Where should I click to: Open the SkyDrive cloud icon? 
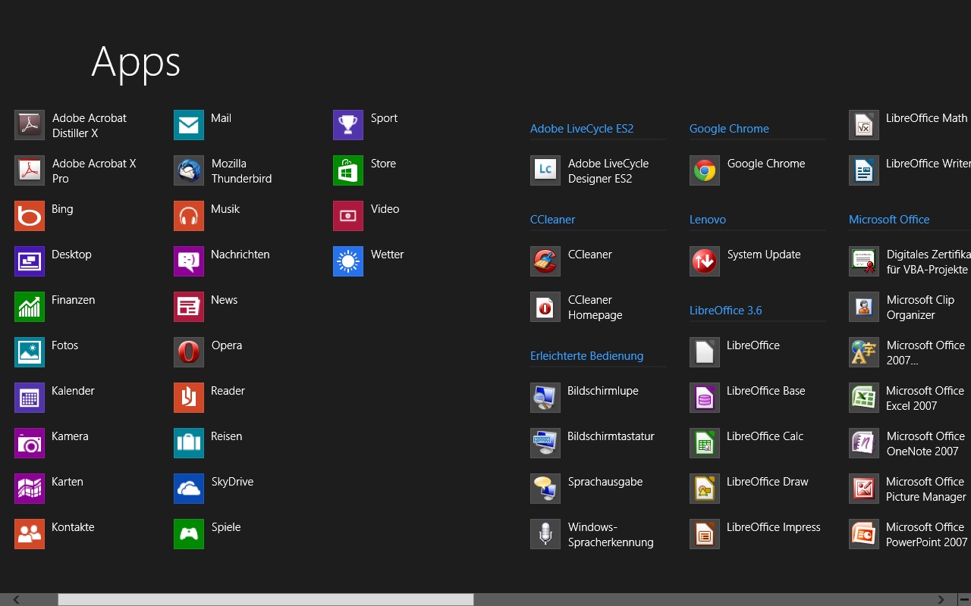(x=189, y=489)
